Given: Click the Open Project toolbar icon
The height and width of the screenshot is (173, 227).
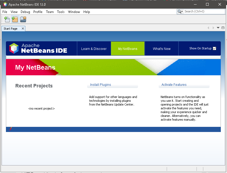Looking at the screenshot, I should (23, 19).
